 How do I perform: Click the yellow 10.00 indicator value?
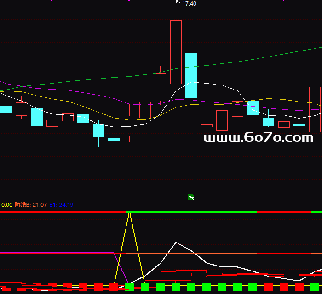[x=6, y=205]
